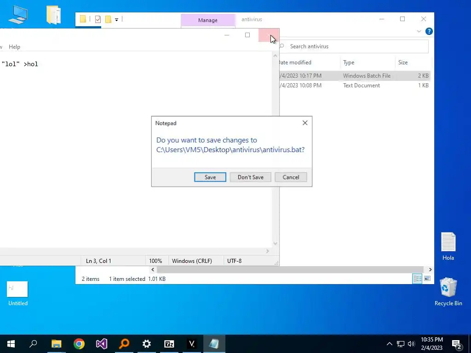The image size is (471, 353).
Task: Open notification center icon
Action: pyautogui.click(x=457, y=344)
